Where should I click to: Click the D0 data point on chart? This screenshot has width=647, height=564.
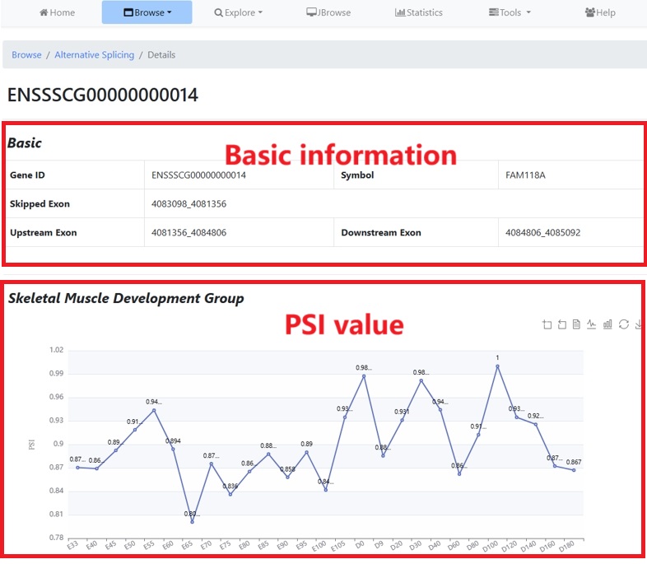364,376
